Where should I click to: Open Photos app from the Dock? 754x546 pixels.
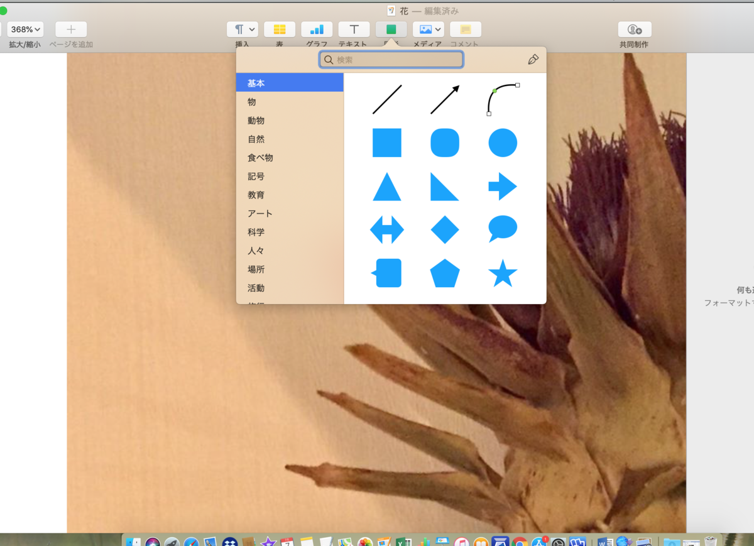pyautogui.click(x=365, y=542)
